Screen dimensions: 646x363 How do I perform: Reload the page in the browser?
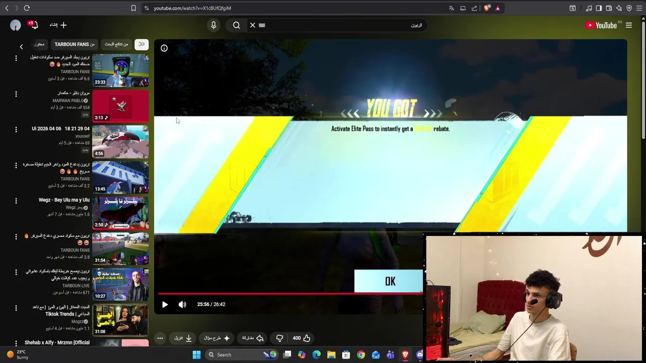(27, 8)
